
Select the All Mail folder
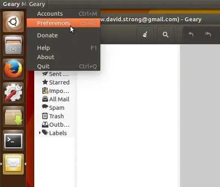pyautogui.click(x=56, y=99)
